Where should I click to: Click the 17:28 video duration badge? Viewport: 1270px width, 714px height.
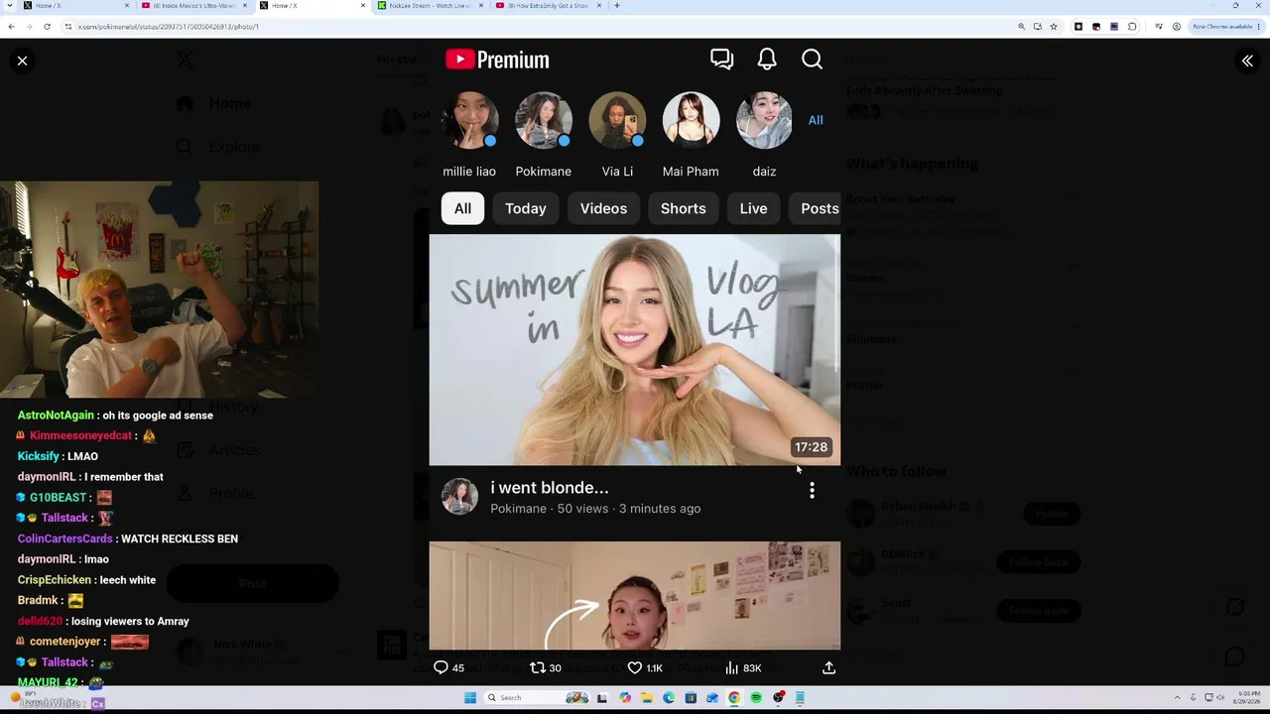pos(811,447)
